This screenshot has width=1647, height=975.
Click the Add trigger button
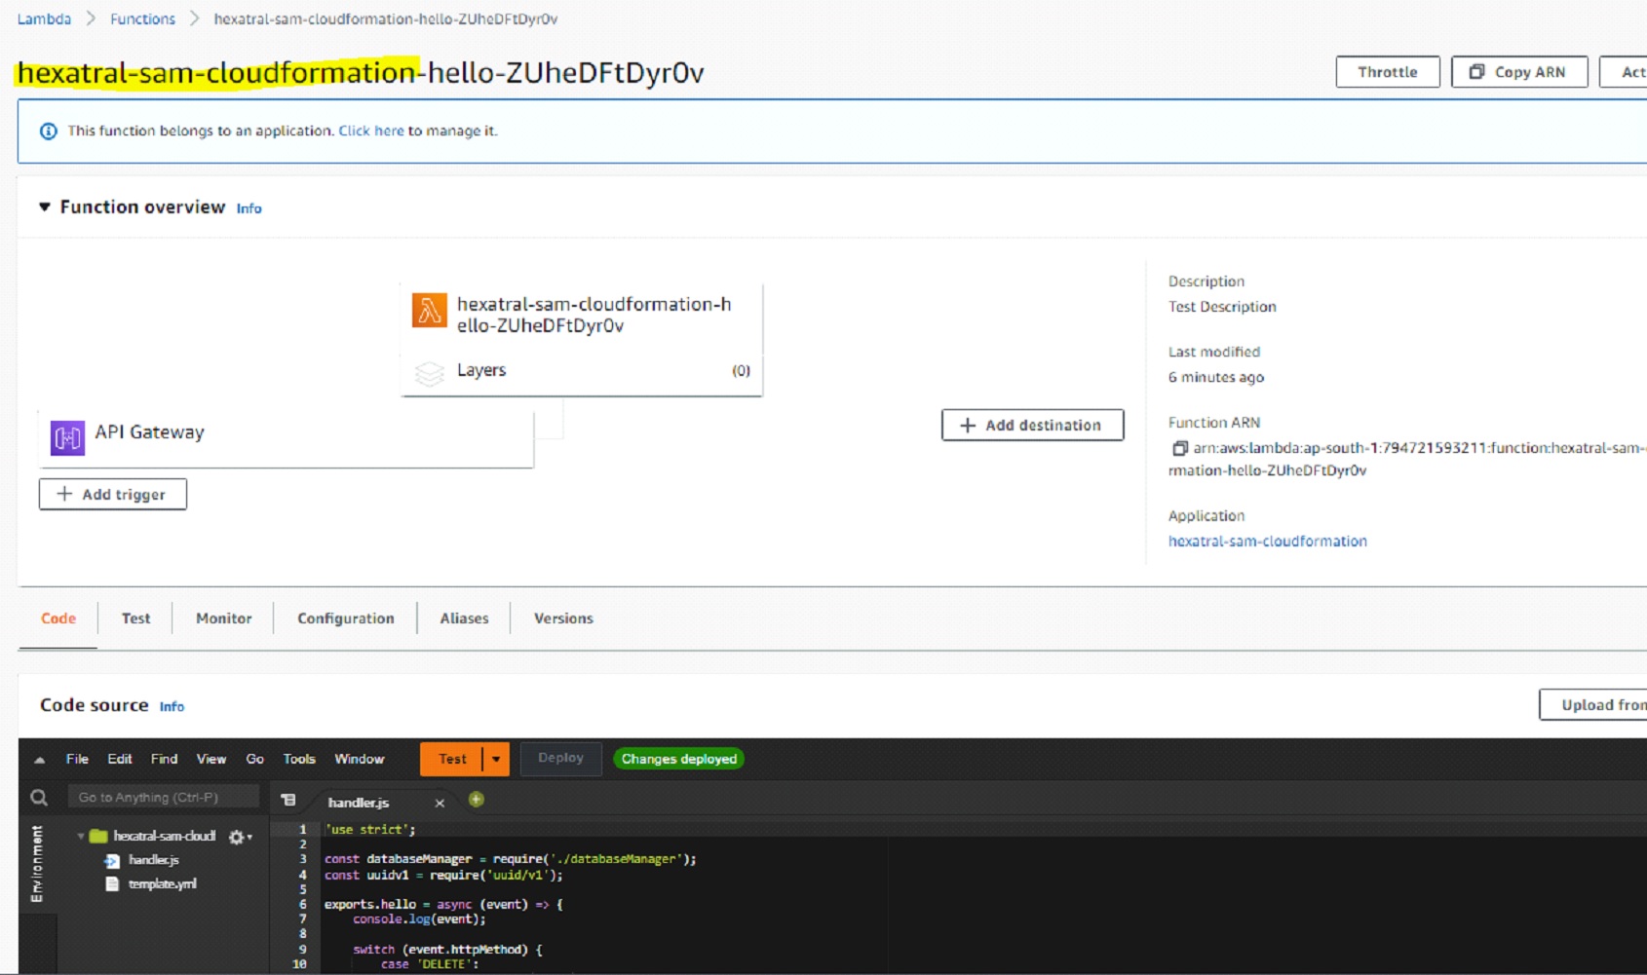click(x=113, y=494)
